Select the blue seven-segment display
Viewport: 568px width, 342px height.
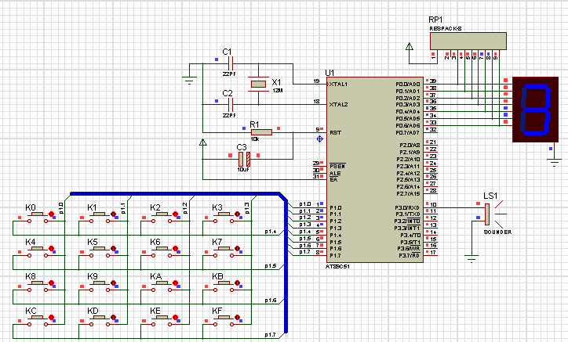pos(535,110)
